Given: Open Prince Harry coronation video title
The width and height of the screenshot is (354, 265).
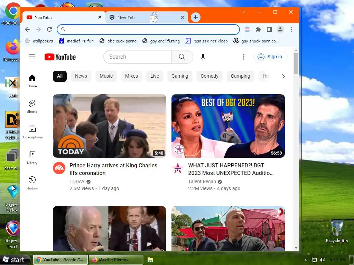Looking at the screenshot, I should click(x=113, y=169).
